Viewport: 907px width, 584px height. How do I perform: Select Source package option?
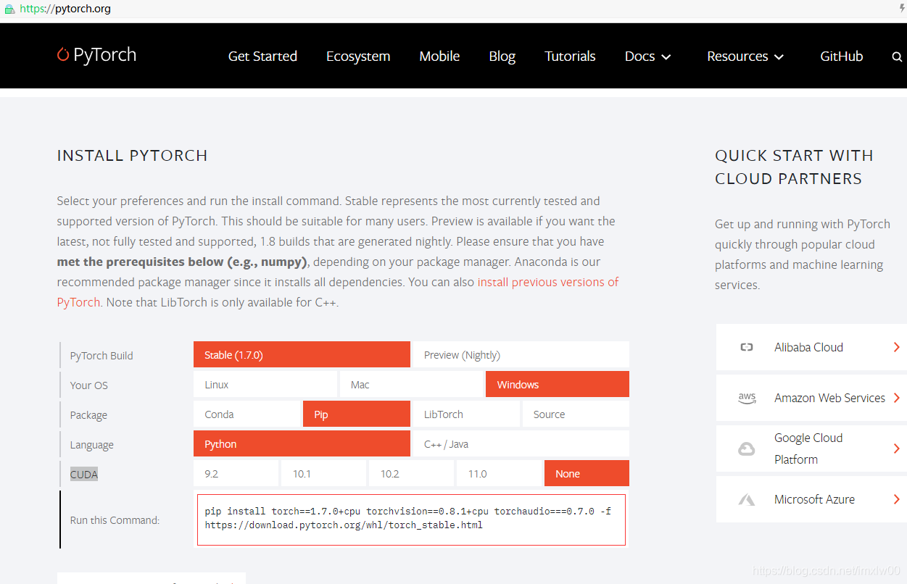[x=576, y=414]
